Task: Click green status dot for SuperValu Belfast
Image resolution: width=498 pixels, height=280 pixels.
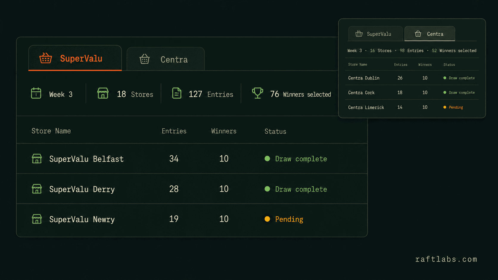Action: 267,159
